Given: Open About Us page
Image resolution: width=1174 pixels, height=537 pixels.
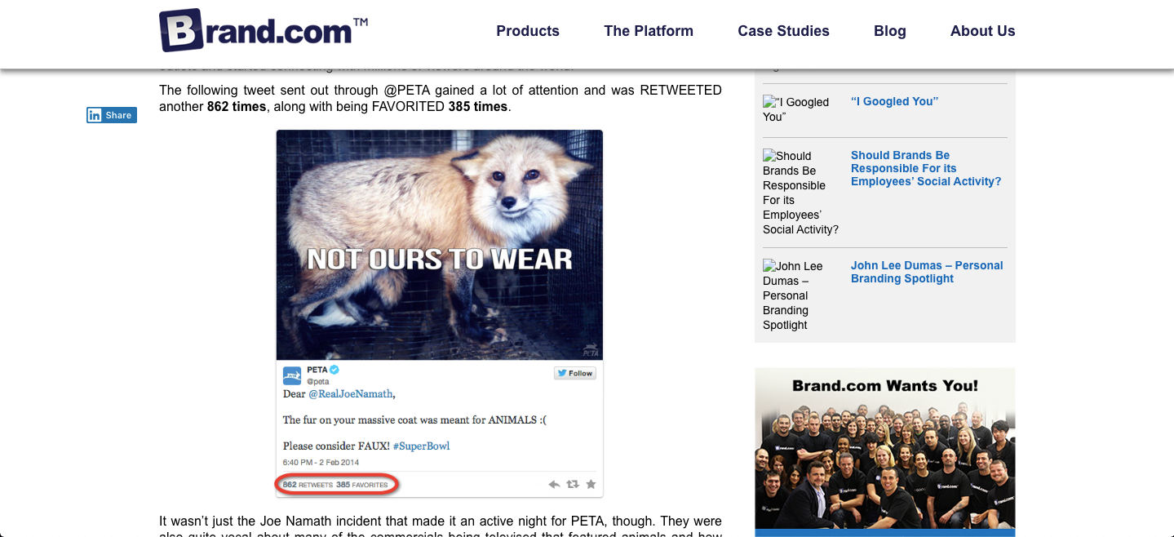Looking at the screenshot, I should click(982, 31).
